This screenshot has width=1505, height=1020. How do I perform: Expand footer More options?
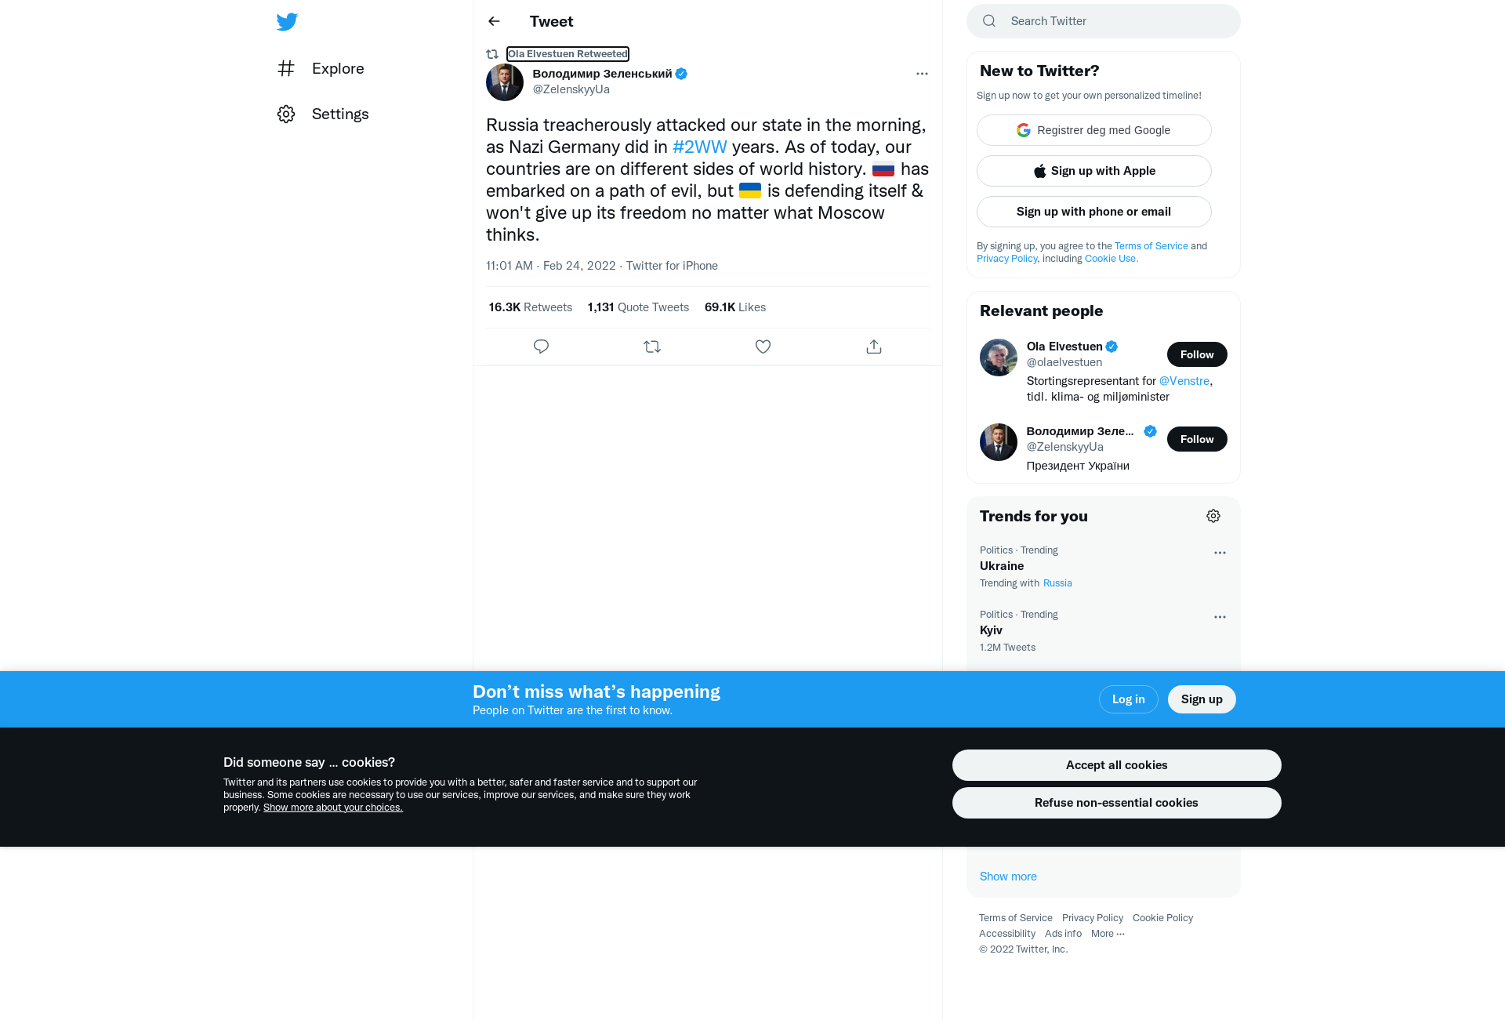pos(1108,934)
